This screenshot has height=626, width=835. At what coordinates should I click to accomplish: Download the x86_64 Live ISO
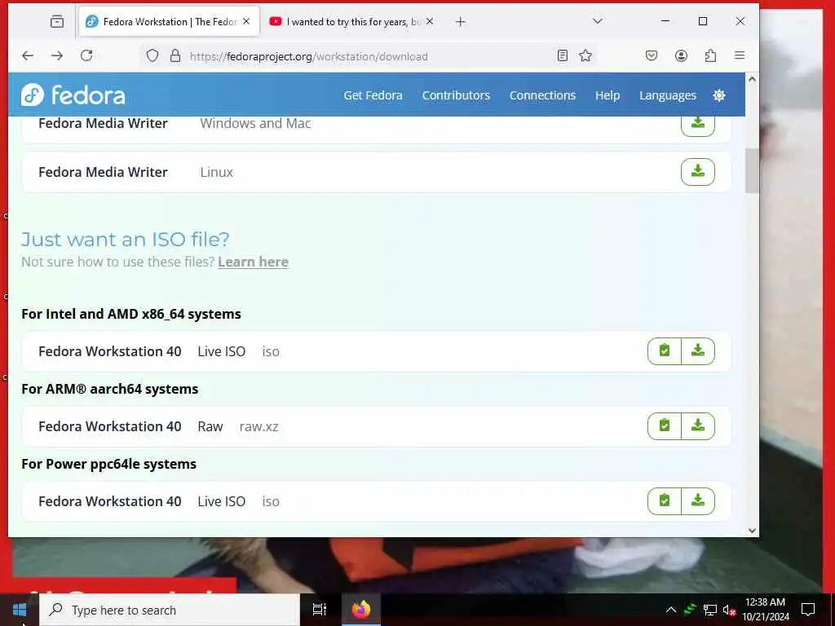pos(698,351)
